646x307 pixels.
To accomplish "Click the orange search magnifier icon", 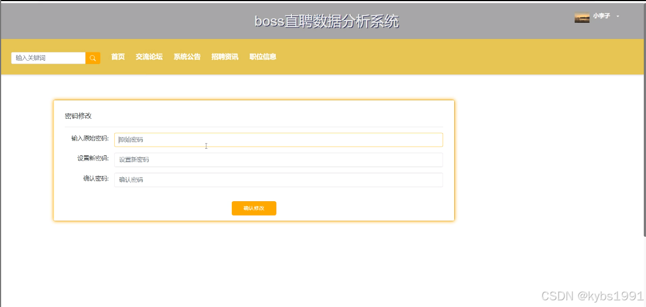I will click(93, 58).
